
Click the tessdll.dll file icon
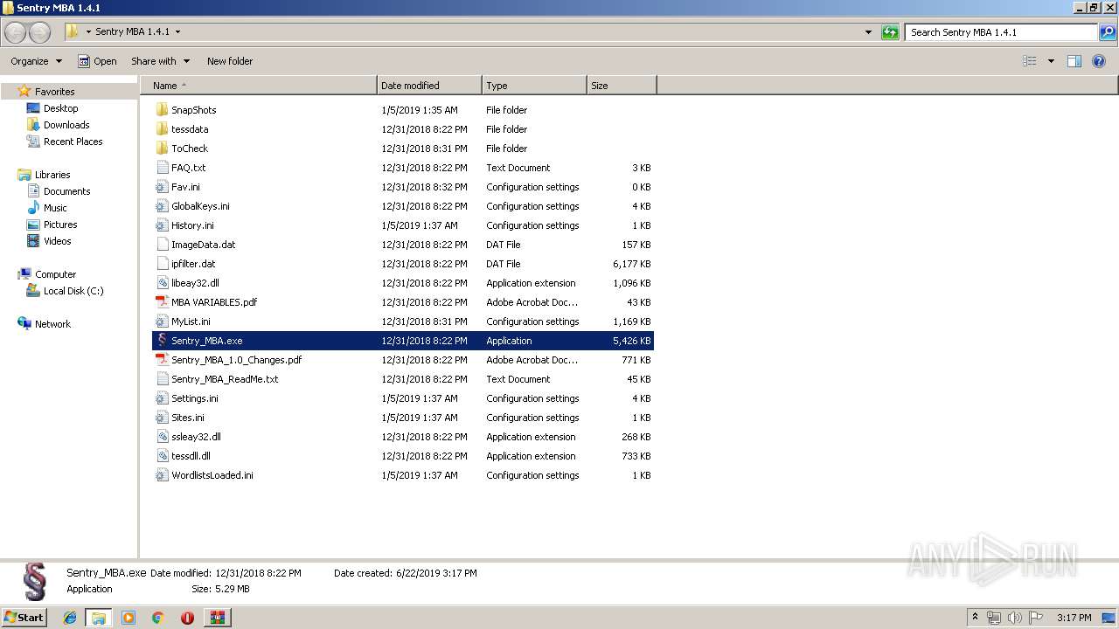pos(162,456)
